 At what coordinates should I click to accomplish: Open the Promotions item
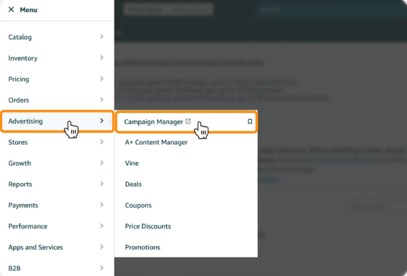pos(143,247)
